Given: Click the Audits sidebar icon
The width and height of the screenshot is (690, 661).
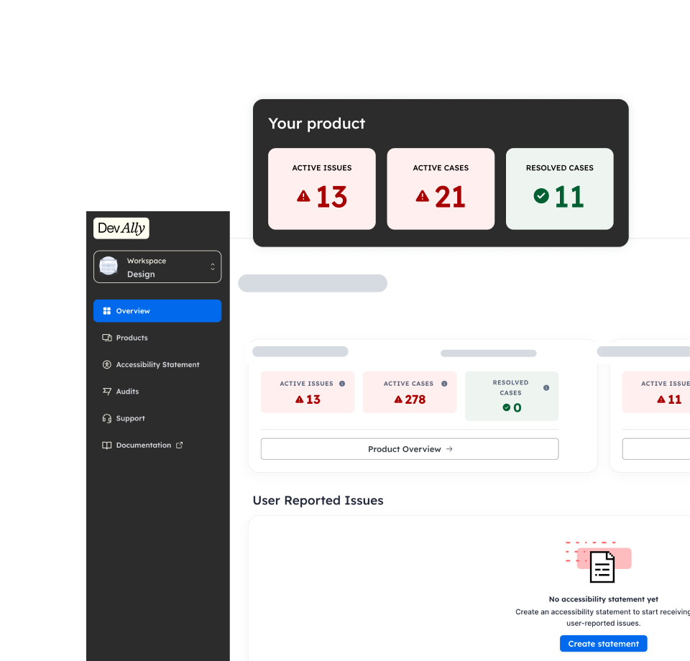Looking at the screenshot, I should click(x=107, y=392).
